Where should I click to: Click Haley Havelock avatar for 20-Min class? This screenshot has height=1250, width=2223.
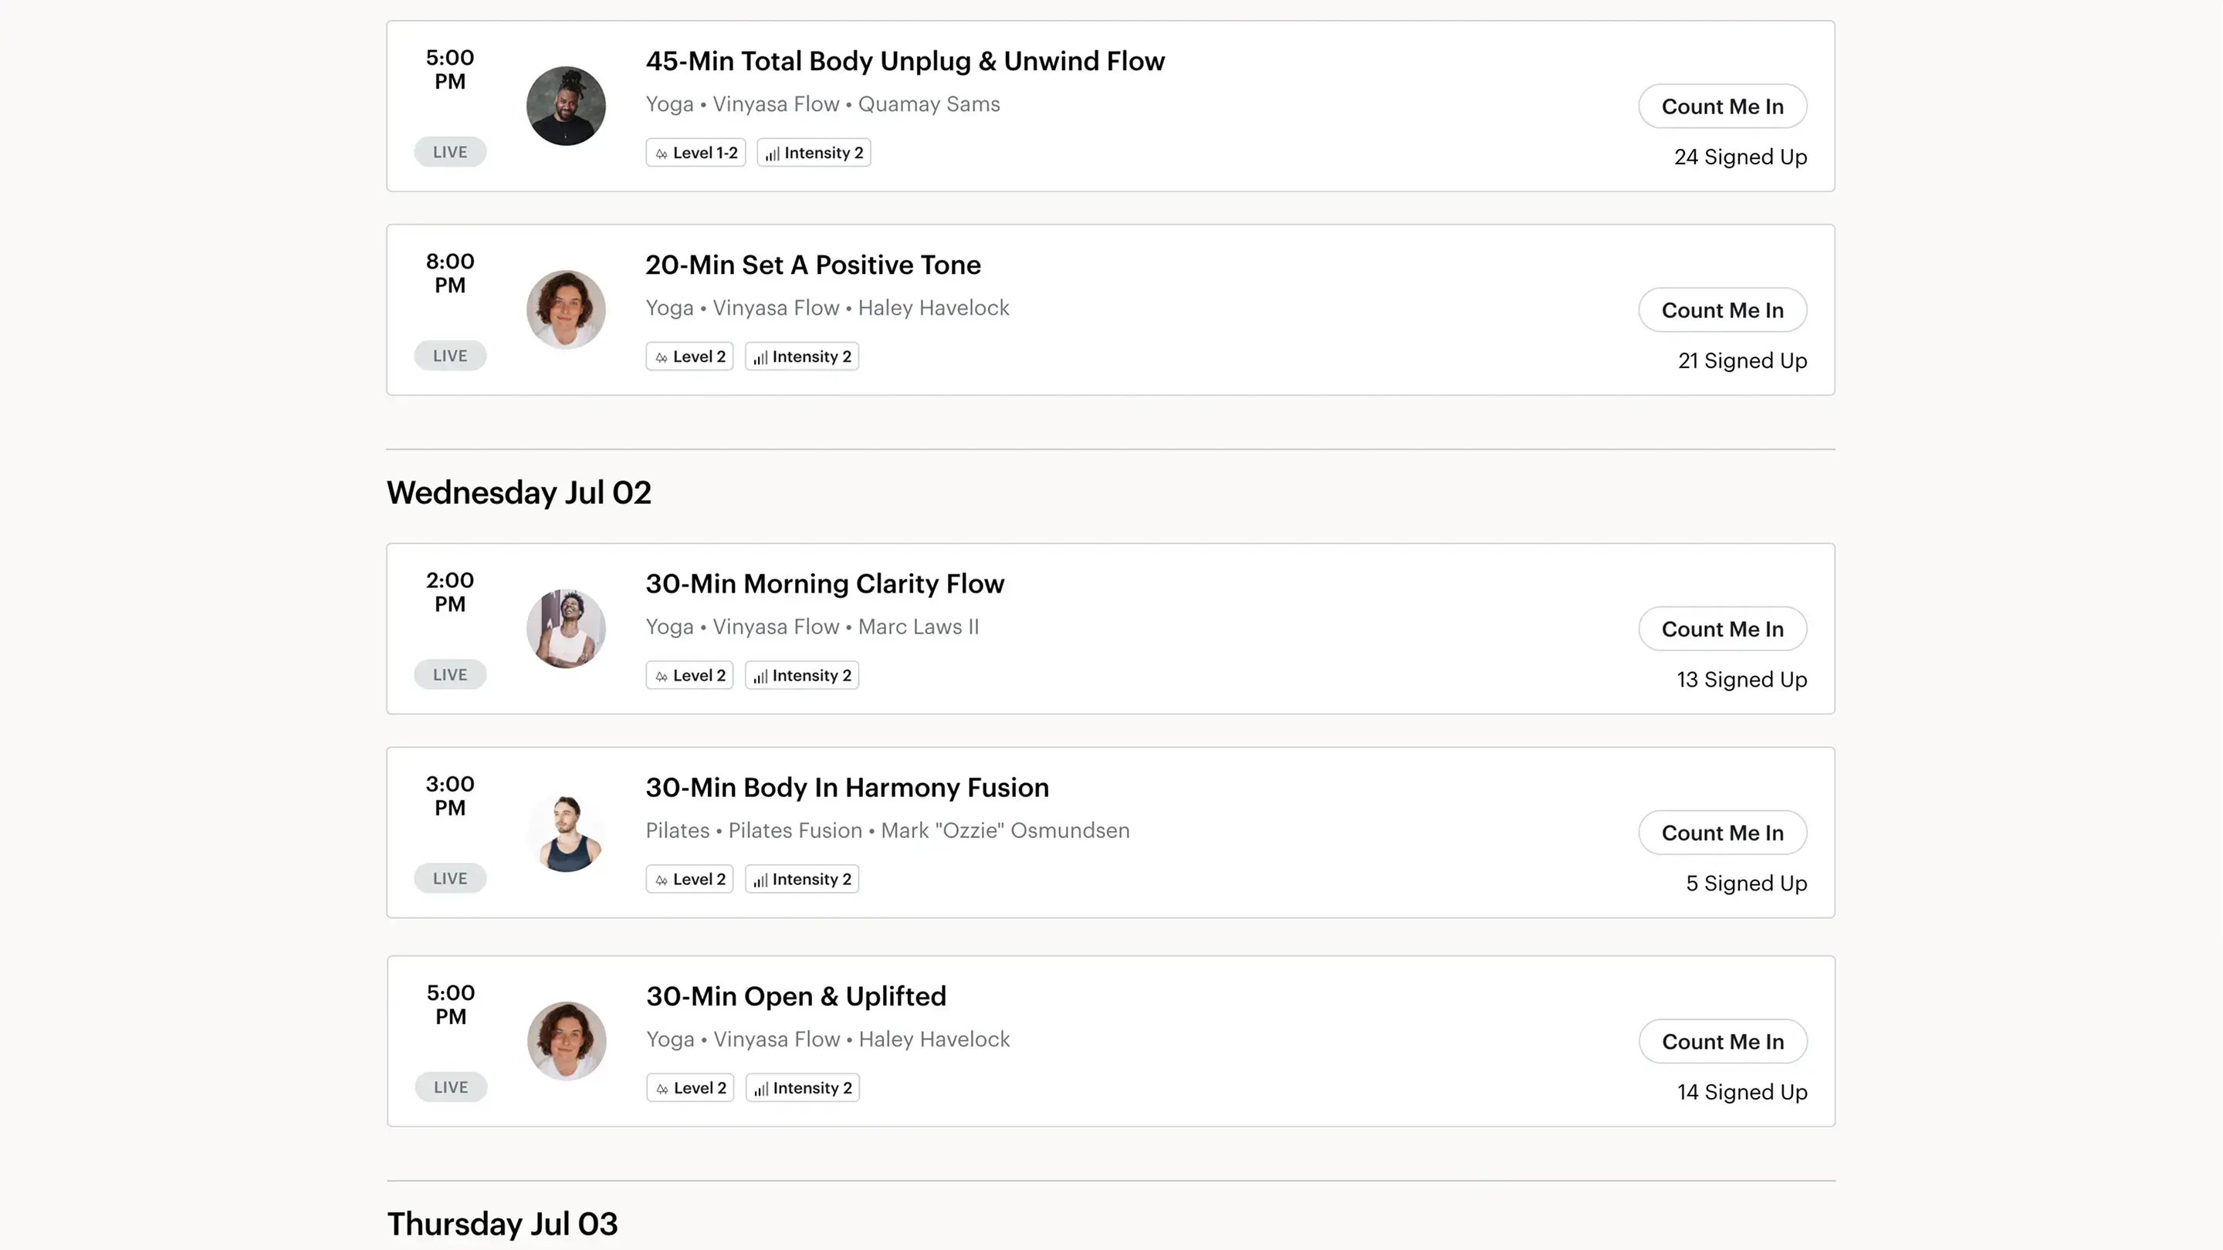coord(565,309)
